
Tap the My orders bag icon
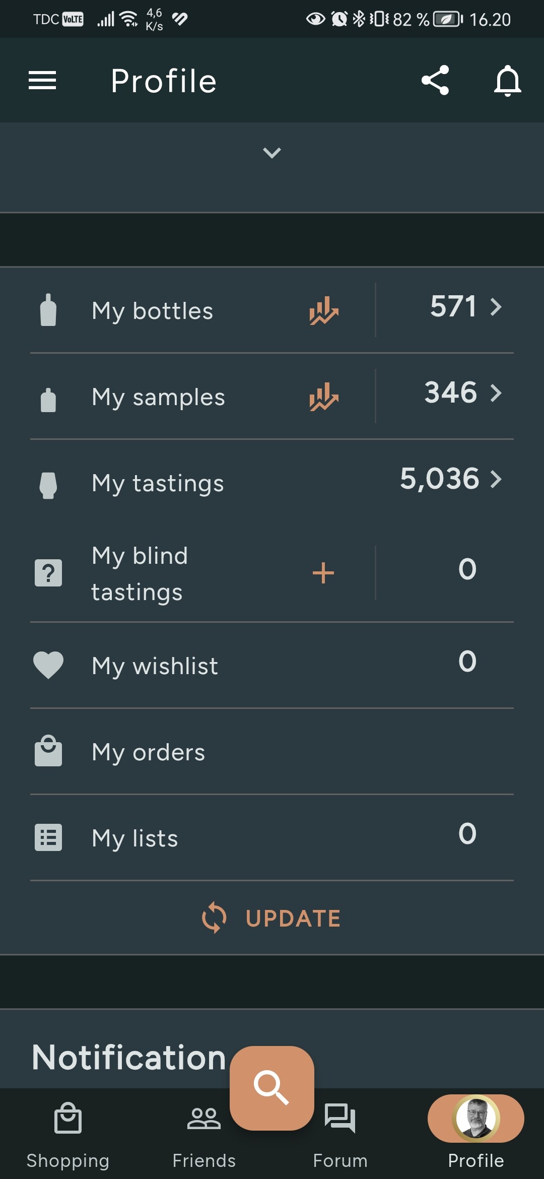point(48,751)
